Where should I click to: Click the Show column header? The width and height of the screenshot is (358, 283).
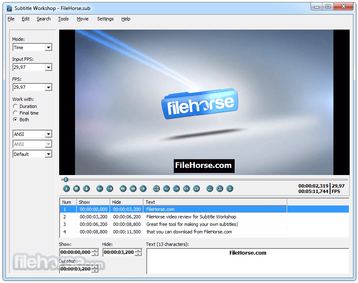coord(93,202)
